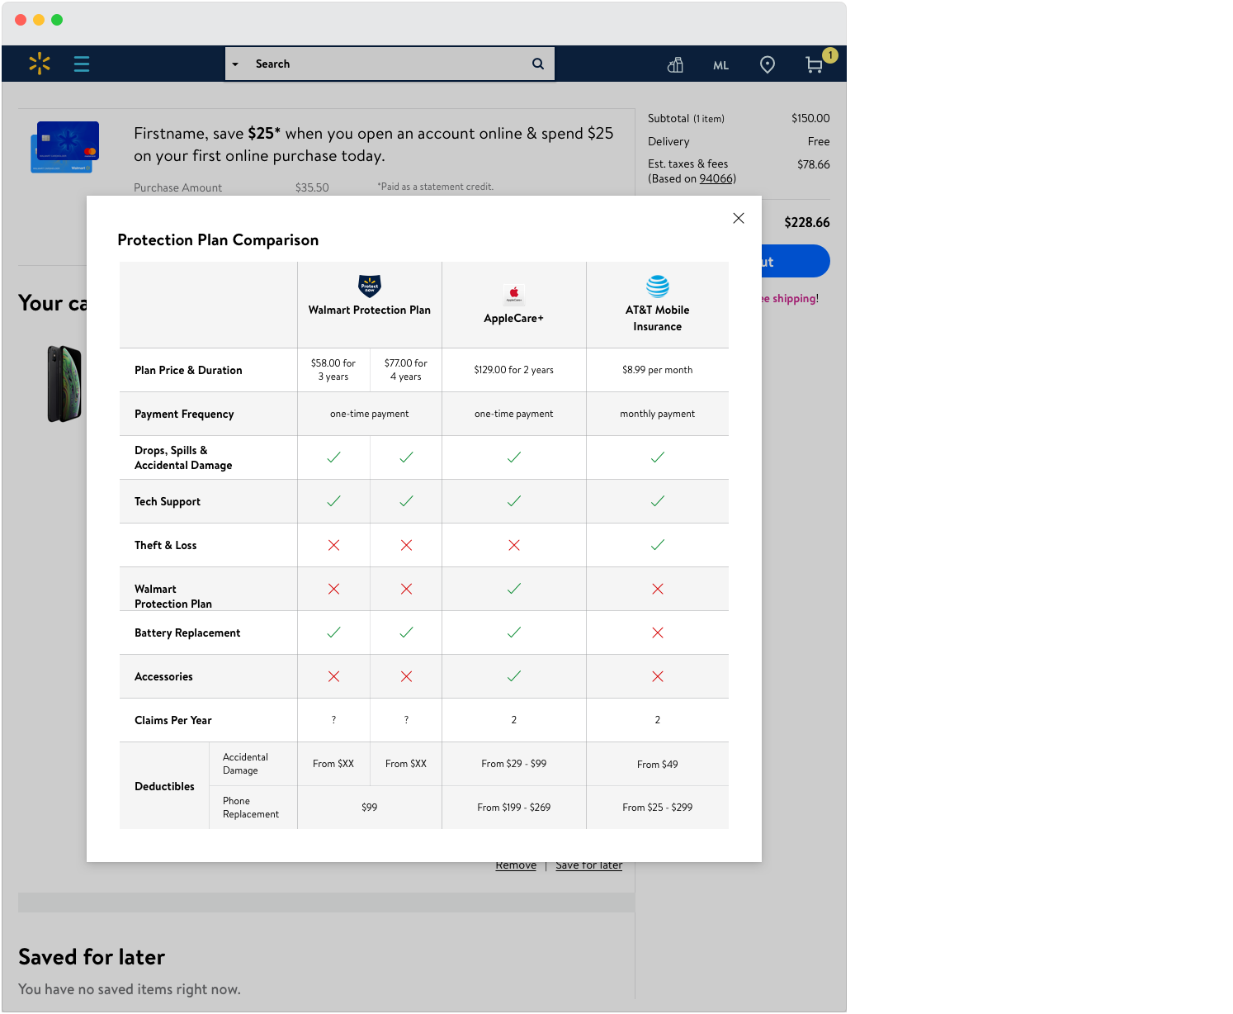
Task: Click the AT&T globe logo
Action: [658, 287]
